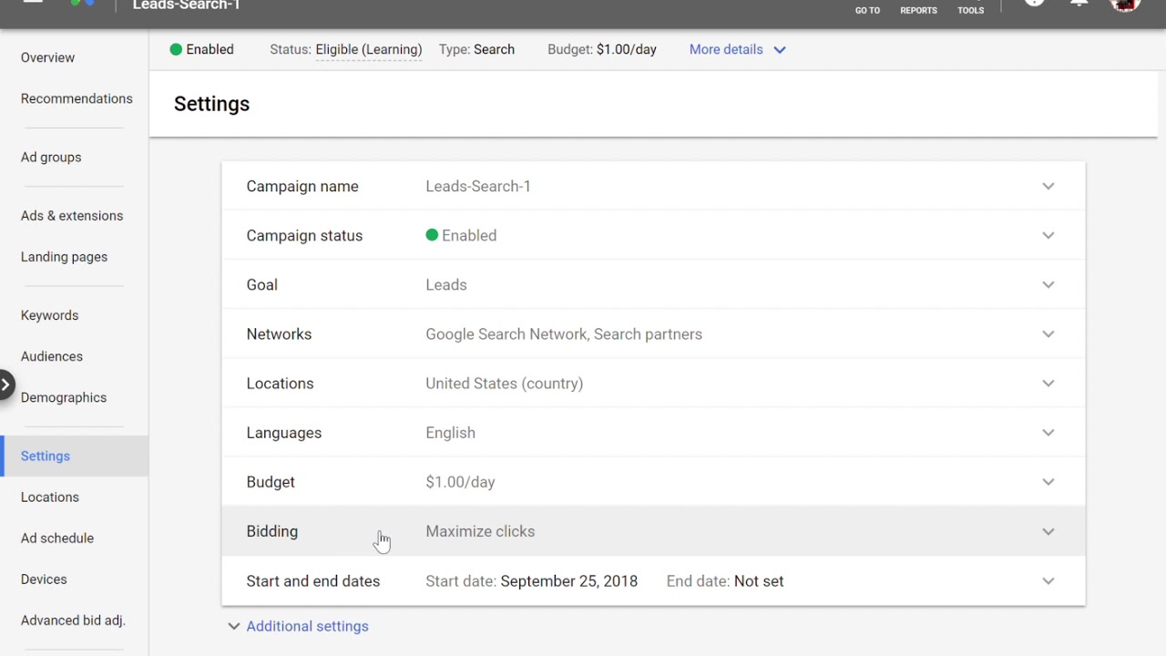Open the help question mark icon

[x=1034, y=4]
